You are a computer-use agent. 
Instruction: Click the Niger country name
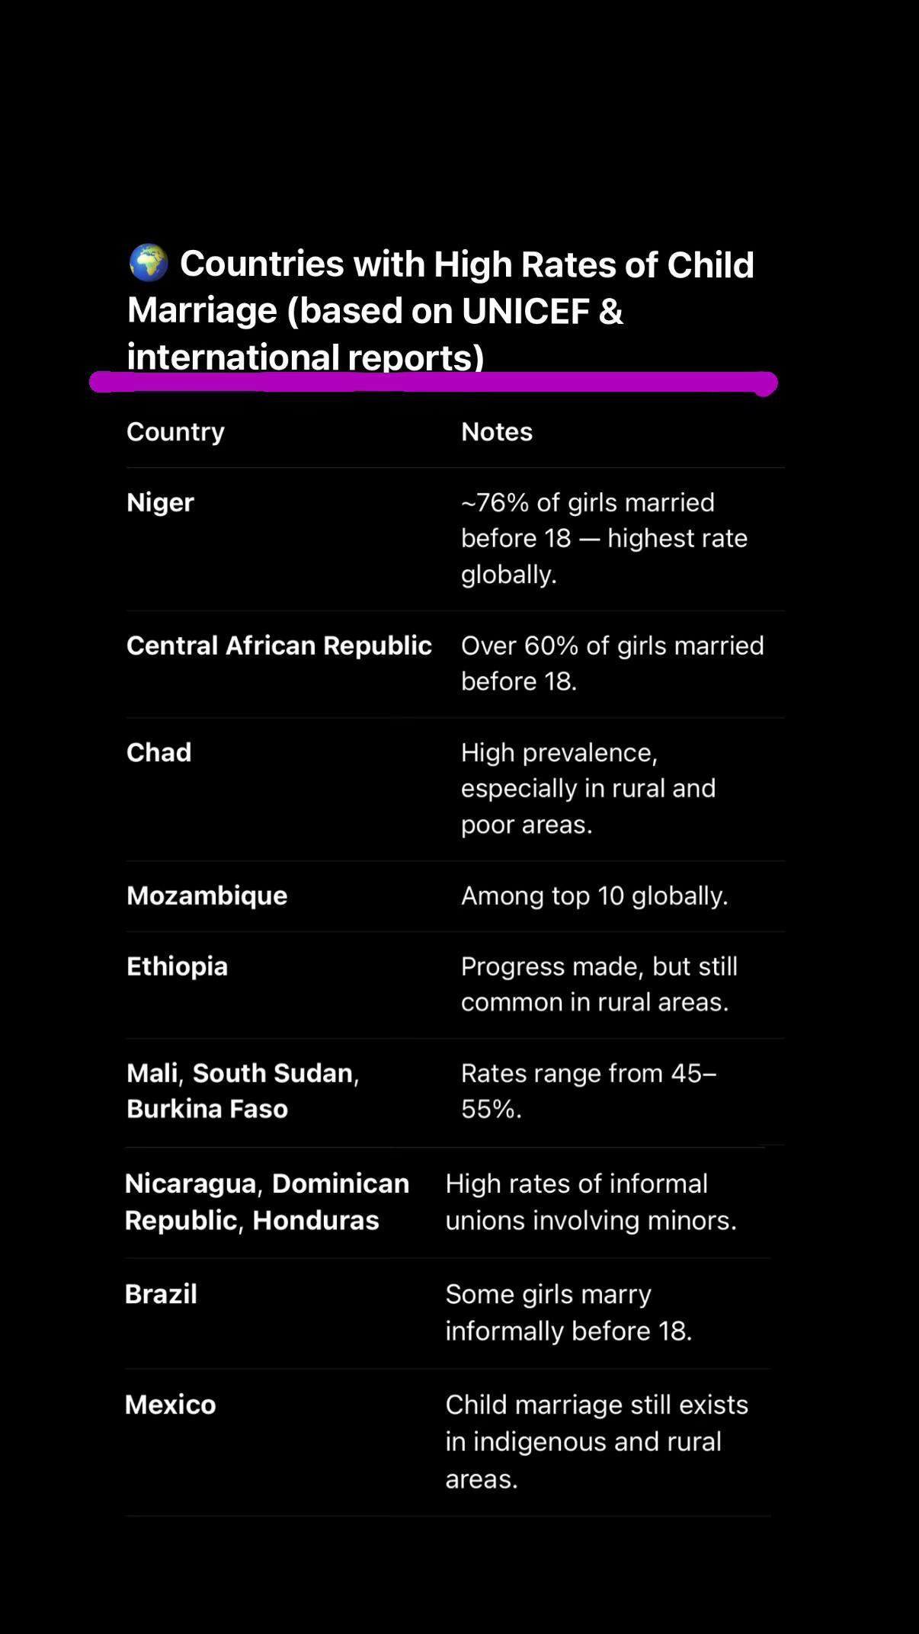click(160, 502)
